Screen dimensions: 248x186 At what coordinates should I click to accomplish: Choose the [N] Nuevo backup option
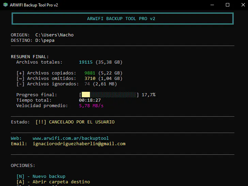[41, 176]
